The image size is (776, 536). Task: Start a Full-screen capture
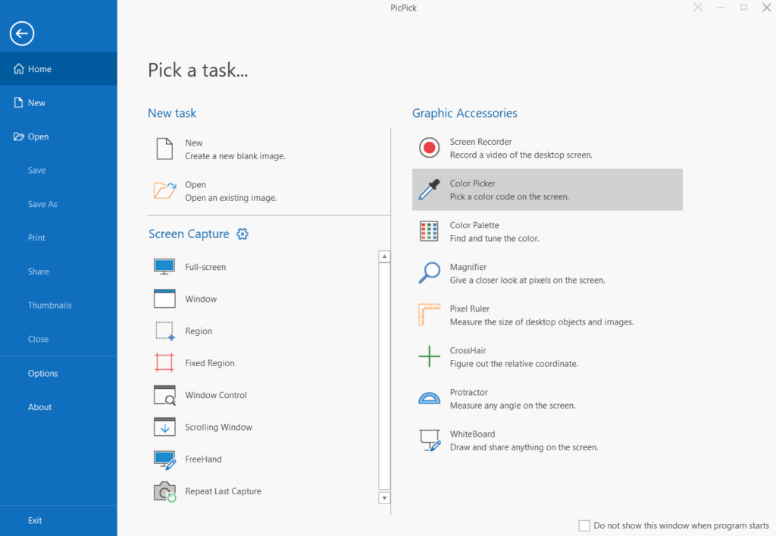point(205,267)
